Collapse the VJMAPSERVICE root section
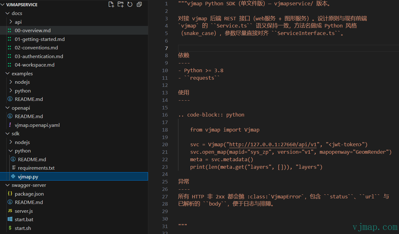 point(3,5)
